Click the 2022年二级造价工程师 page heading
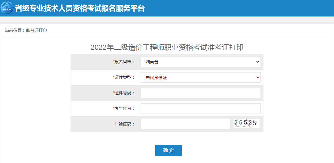The image size is (334, 163). pyautogui.click(x=167, y=47)
